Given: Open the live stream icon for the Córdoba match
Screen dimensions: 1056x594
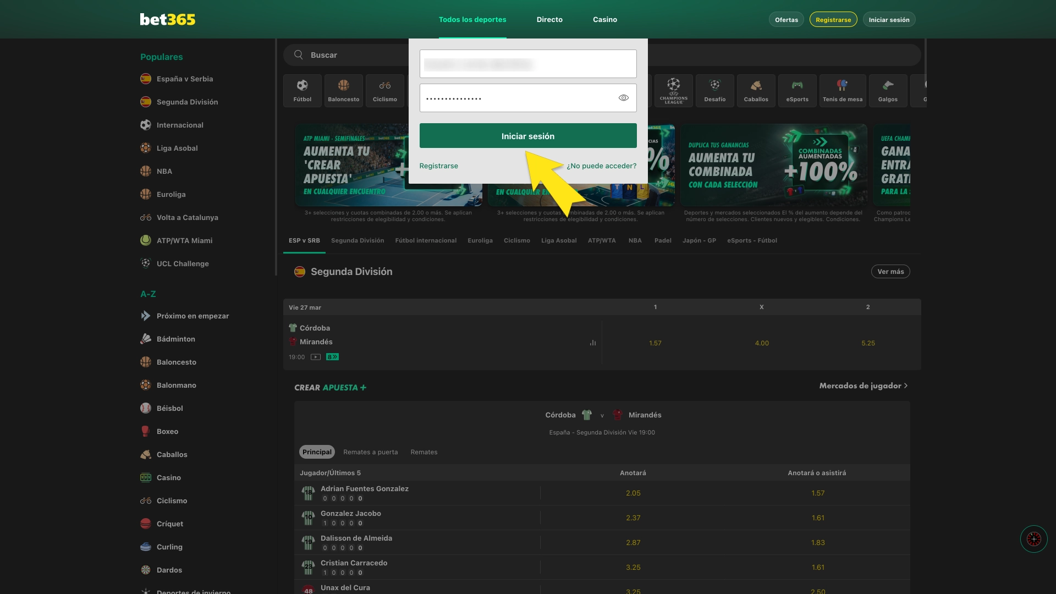Looking at the screenshot, I should coord(315,357).
